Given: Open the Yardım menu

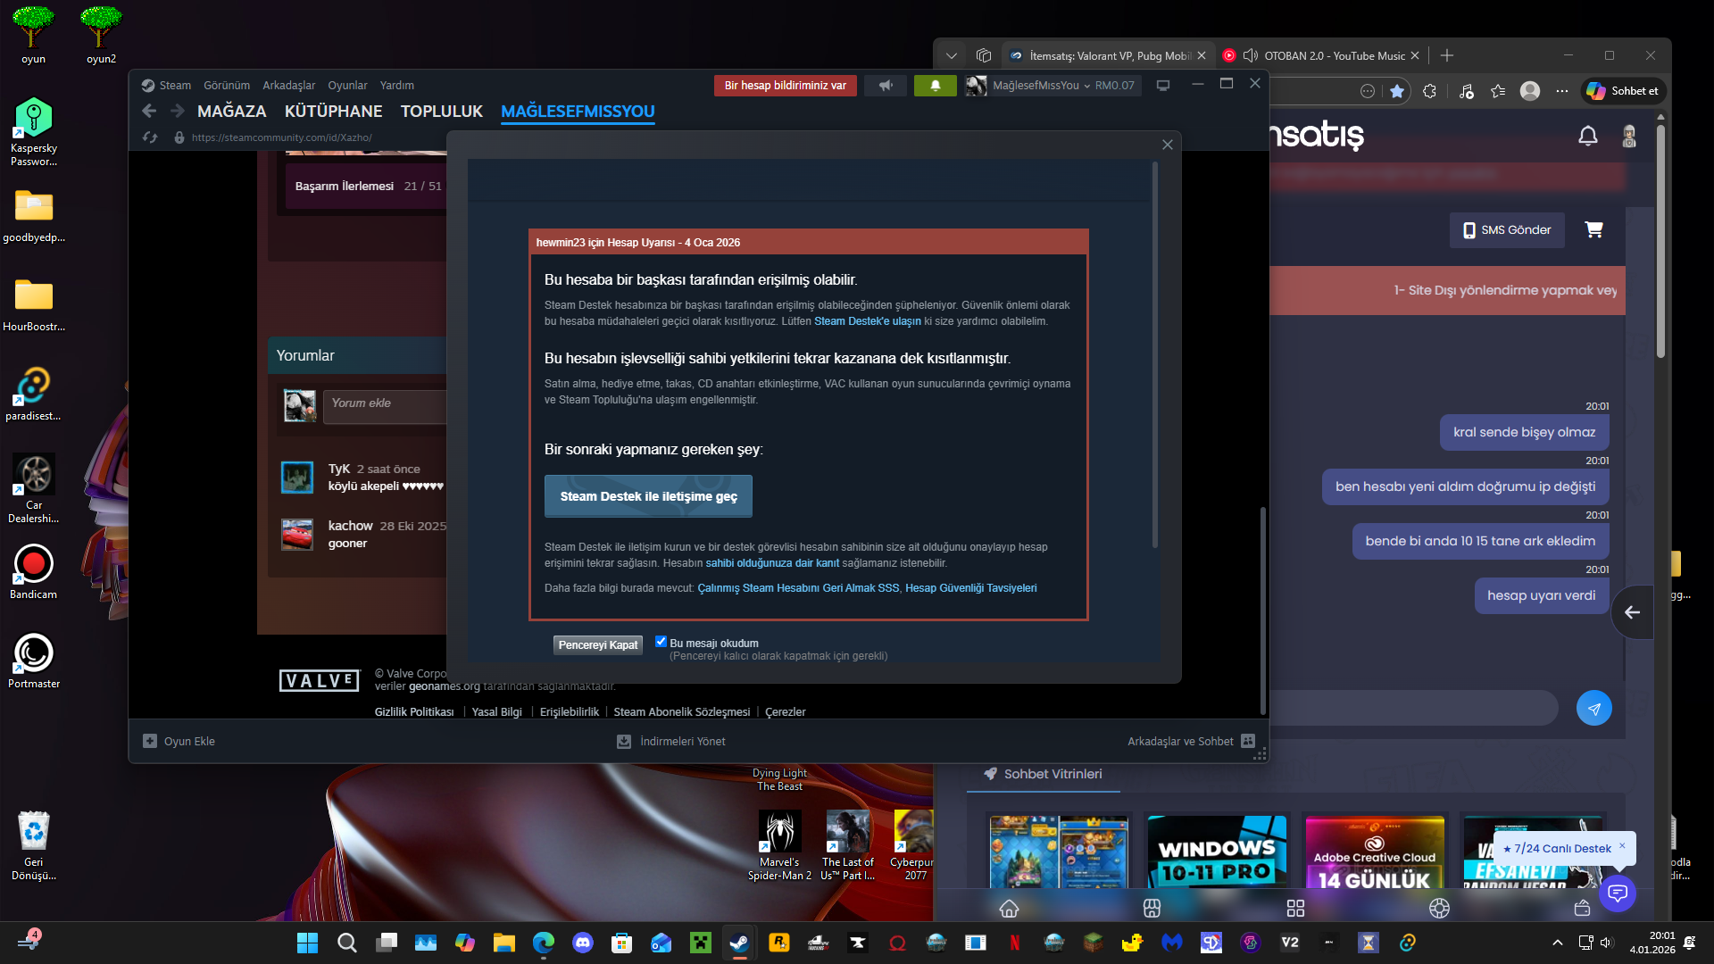Looking at the screenshot, I should (397, 86).
